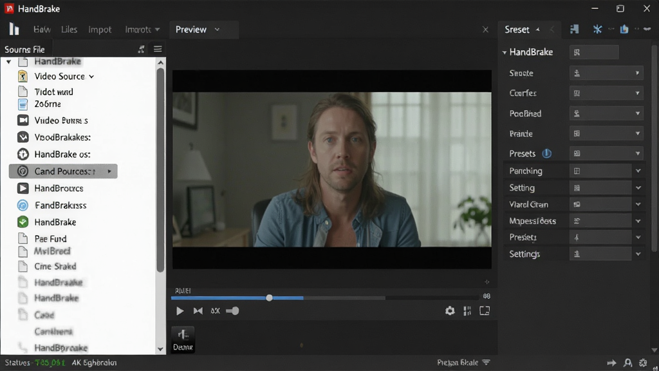
Task: Click the arrow icon in status bar
Action: coord(611,363)
